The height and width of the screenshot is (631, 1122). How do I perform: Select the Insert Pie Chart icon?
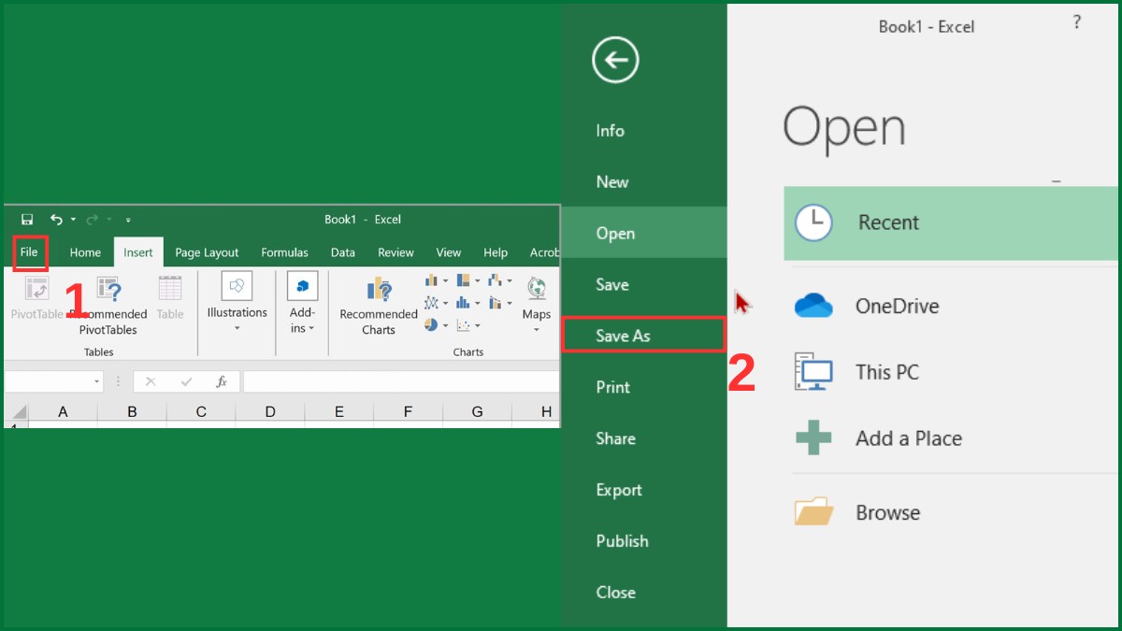[x=433, y=324]
